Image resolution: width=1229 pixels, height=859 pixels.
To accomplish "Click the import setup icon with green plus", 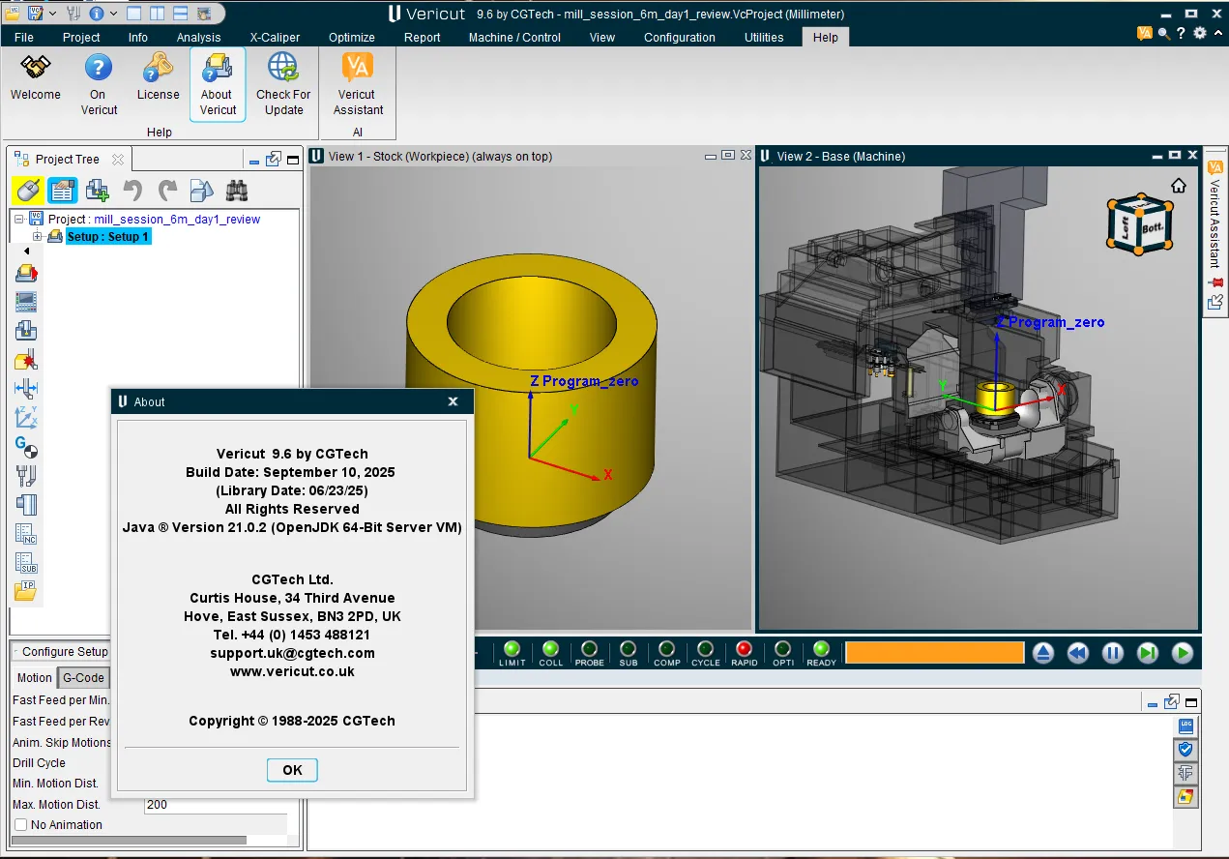I will point(97,190).
